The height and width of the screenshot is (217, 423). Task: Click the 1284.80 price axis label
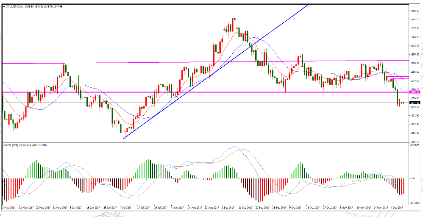pos(414,72)
